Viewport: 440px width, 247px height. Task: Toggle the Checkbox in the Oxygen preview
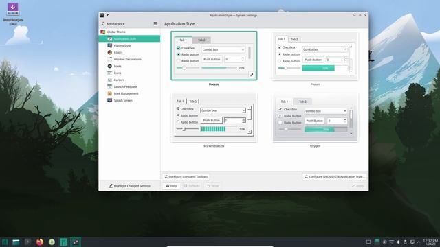tap(280, 110)
